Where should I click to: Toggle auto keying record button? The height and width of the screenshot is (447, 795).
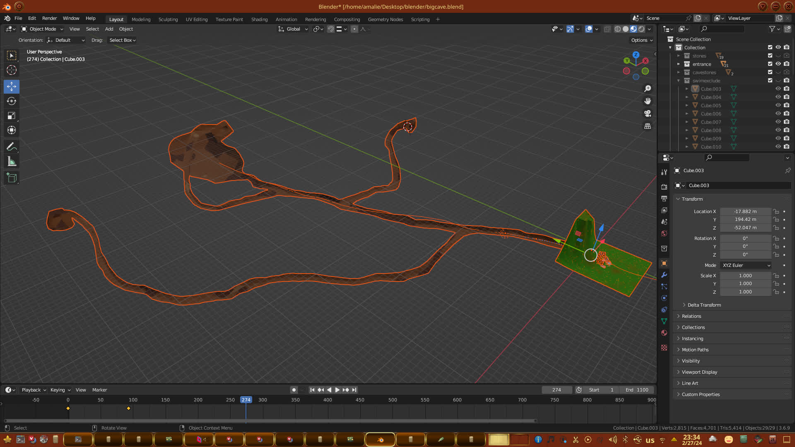point(294,390)
